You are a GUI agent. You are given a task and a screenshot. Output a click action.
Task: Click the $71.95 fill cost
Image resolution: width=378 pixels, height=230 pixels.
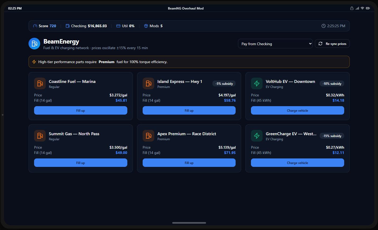(x=230, y=153)
